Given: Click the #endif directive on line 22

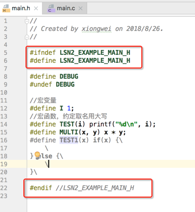Looking at the screenshot, I should coord(41,188).
